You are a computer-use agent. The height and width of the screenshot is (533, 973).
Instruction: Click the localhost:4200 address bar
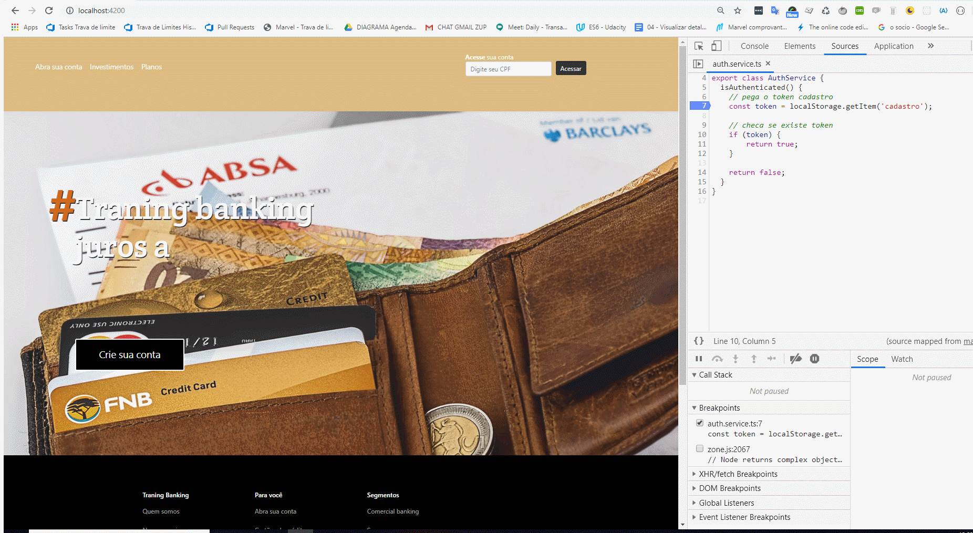[x=101, y=11]
